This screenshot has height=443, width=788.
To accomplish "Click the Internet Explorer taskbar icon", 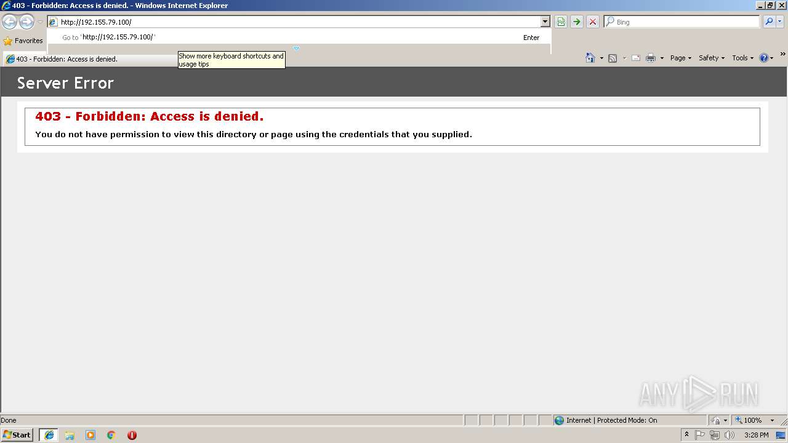I will [49, 435].
